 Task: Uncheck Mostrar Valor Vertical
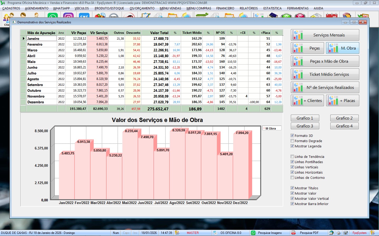coord(292,199)
